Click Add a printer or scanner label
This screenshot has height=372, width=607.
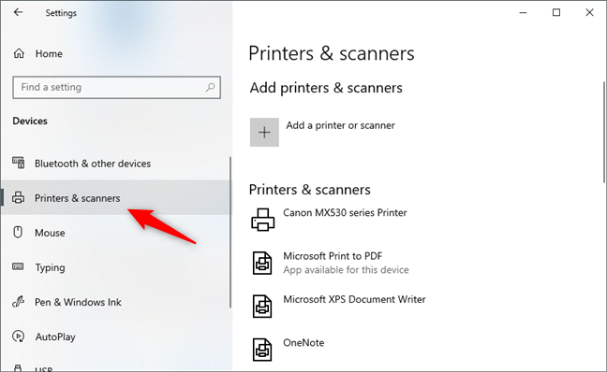point(340,125)
